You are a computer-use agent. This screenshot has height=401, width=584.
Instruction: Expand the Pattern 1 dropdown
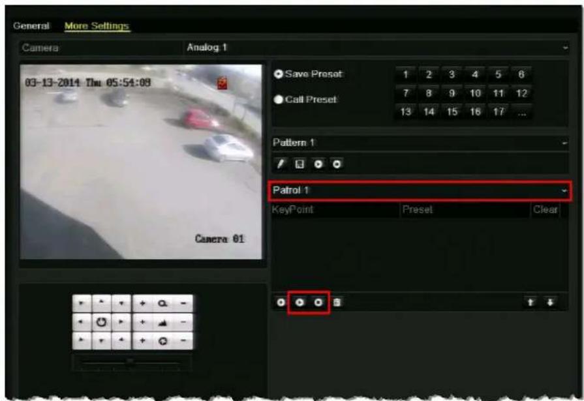click(420, 143)
